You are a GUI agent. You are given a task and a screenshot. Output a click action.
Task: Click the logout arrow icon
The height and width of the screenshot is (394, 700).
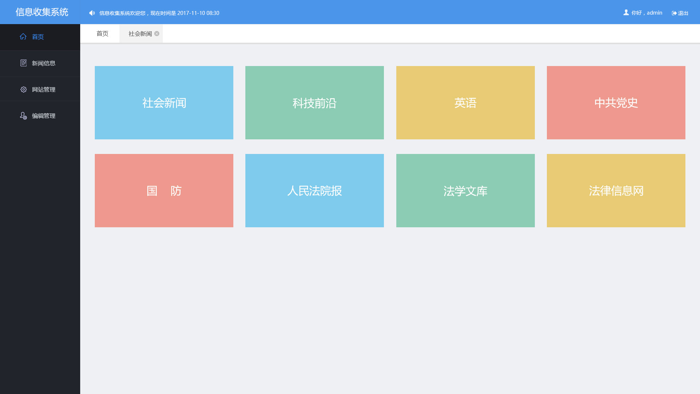tap(674, 13)
